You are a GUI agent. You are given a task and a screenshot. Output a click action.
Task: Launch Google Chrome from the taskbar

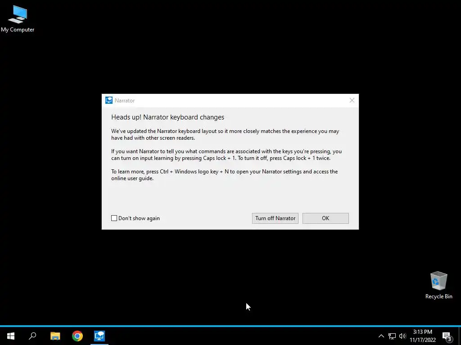[x=77, y=336]
